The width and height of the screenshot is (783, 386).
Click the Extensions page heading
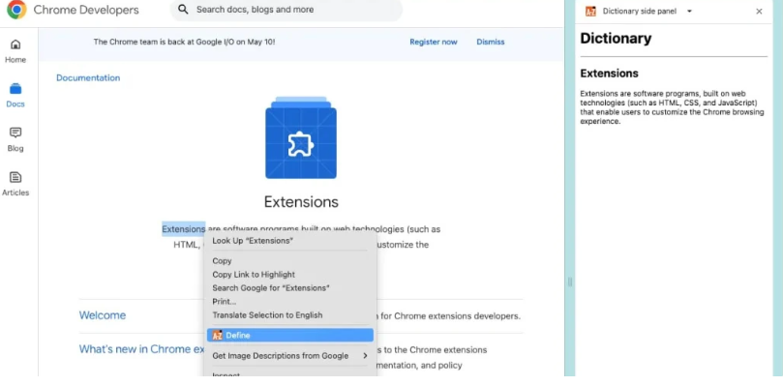(301, 202)
